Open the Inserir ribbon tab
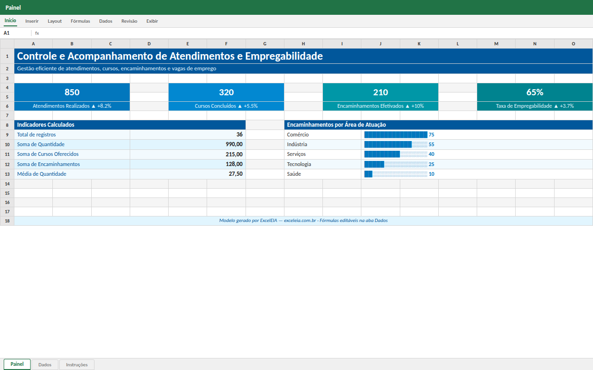The height and width of the screenshot is (370, 593). tap(32, 21)
